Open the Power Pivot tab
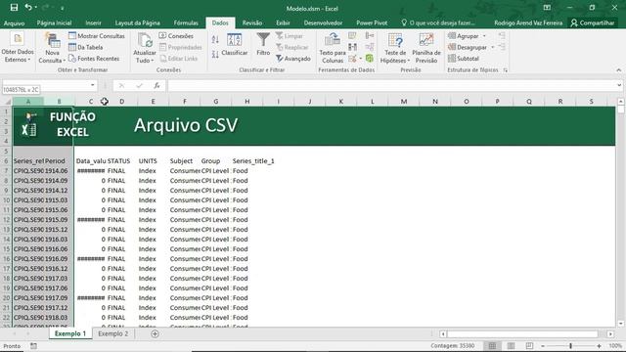Screen dimensions: 626x352 point(372,22)
